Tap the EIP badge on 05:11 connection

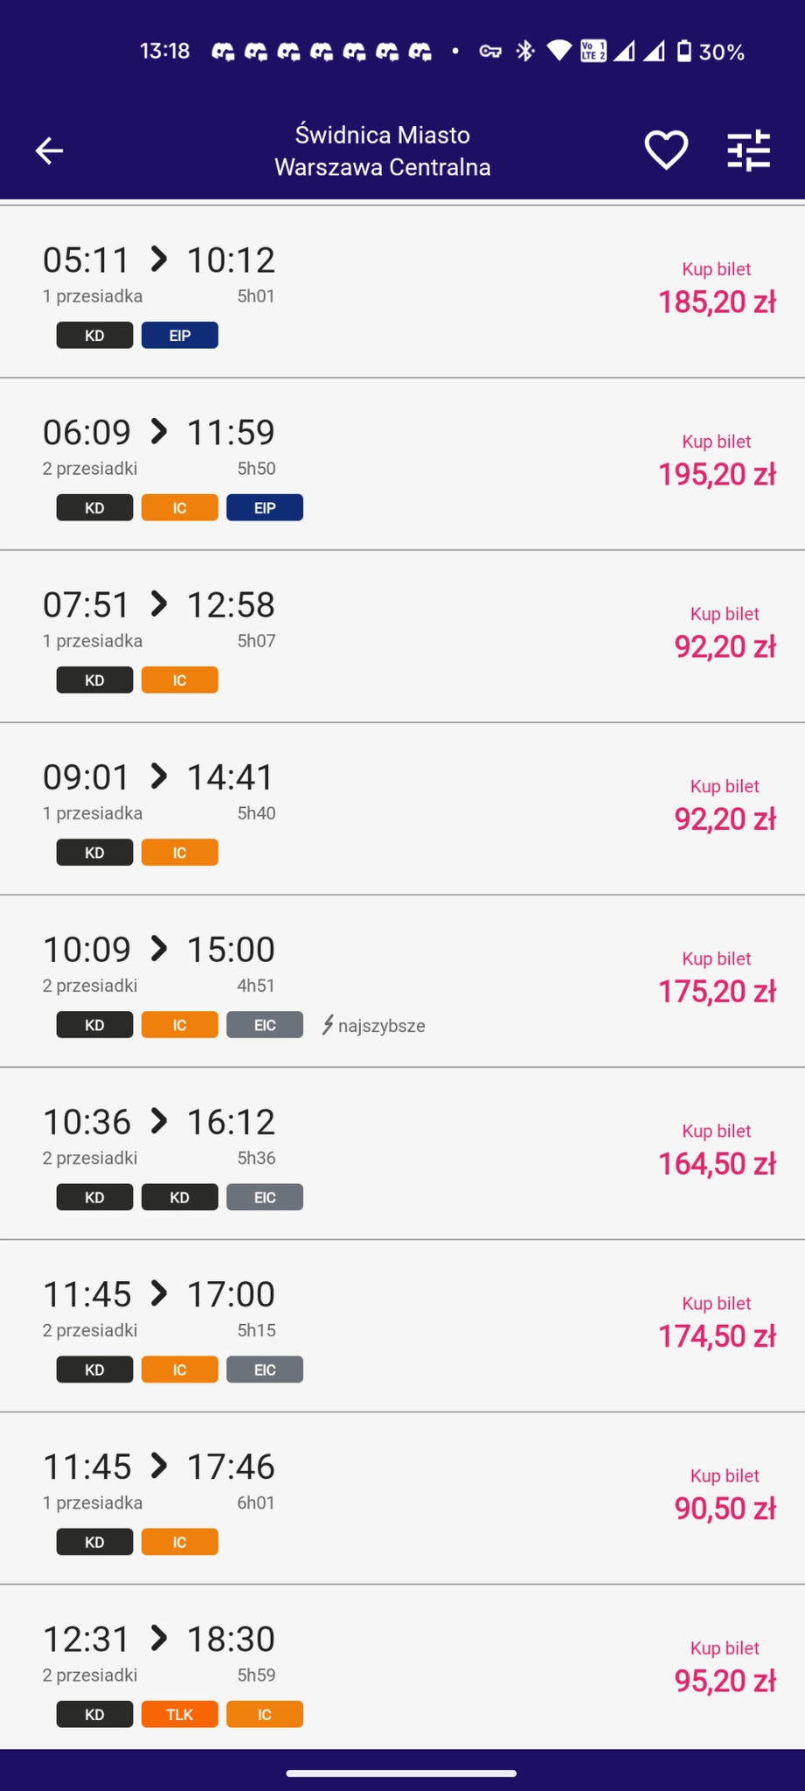point(180,336)
